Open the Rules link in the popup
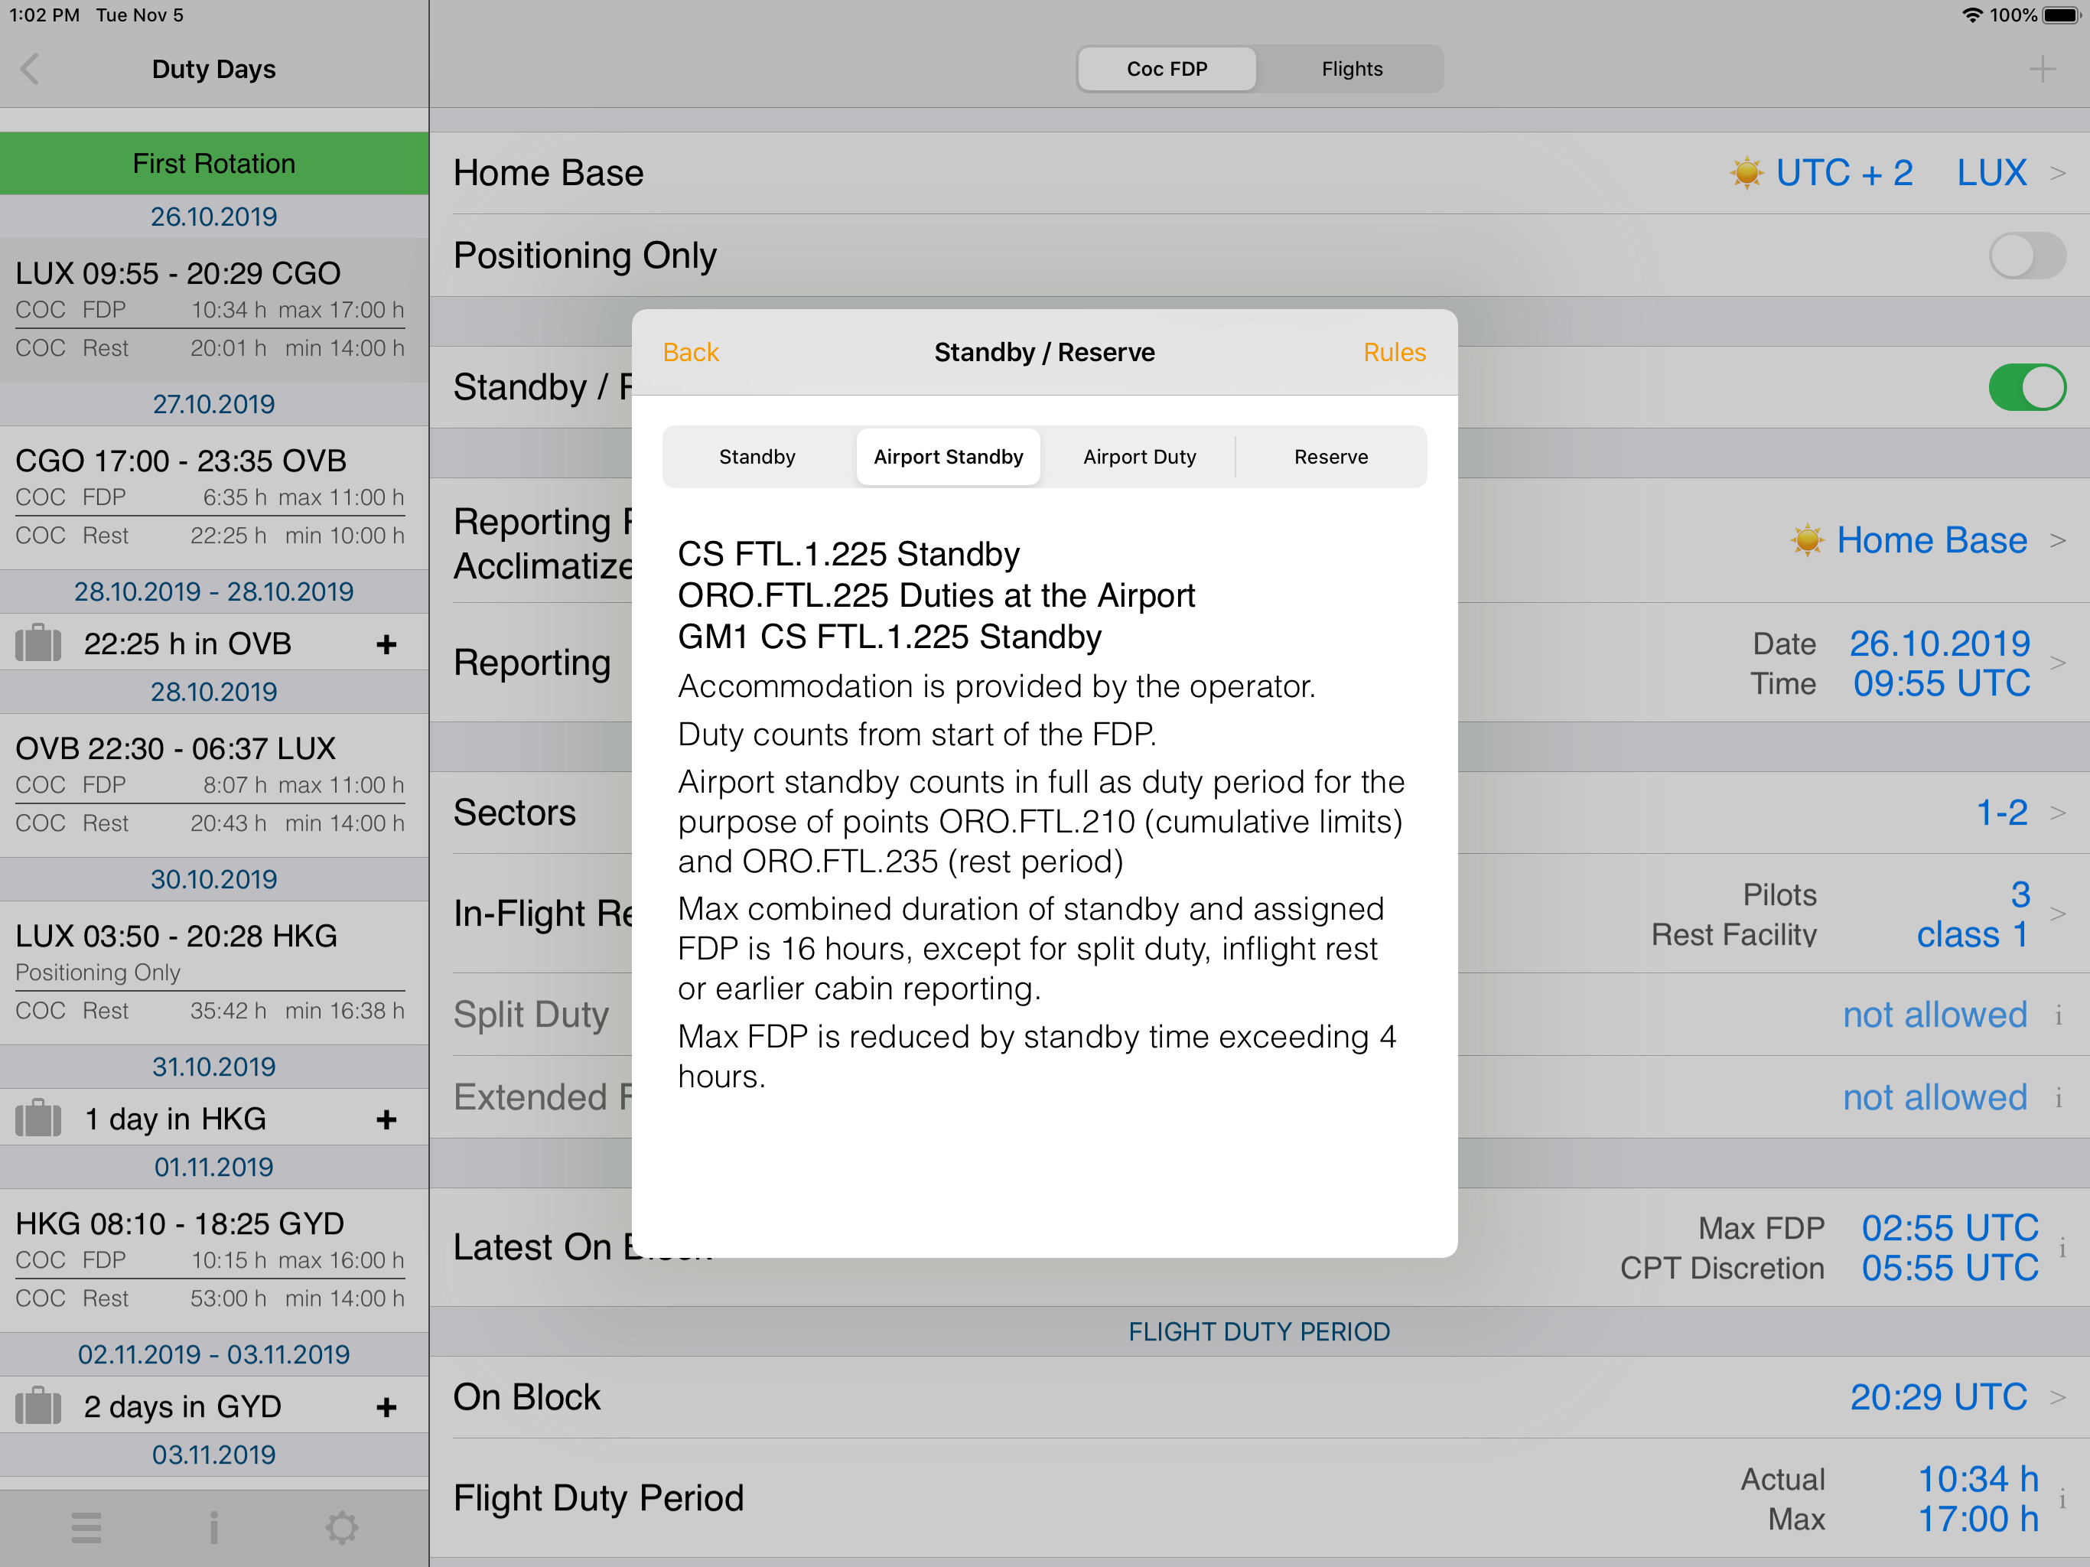2090x1567 pixels. (x=1394, y=353)
